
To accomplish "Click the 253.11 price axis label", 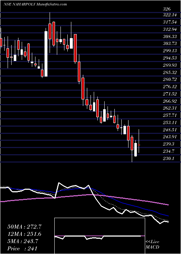I will [x=170, y=123].
